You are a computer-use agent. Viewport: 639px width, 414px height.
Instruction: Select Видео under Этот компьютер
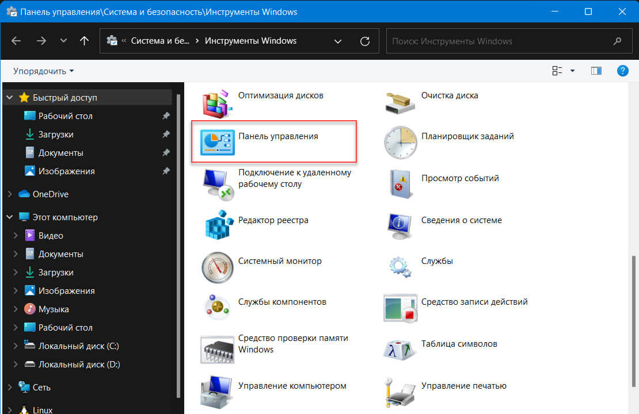point(51,235)
